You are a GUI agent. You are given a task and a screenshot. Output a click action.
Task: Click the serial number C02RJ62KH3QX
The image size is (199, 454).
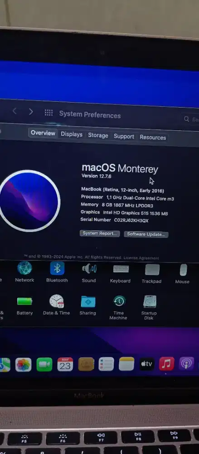[131, 220]
